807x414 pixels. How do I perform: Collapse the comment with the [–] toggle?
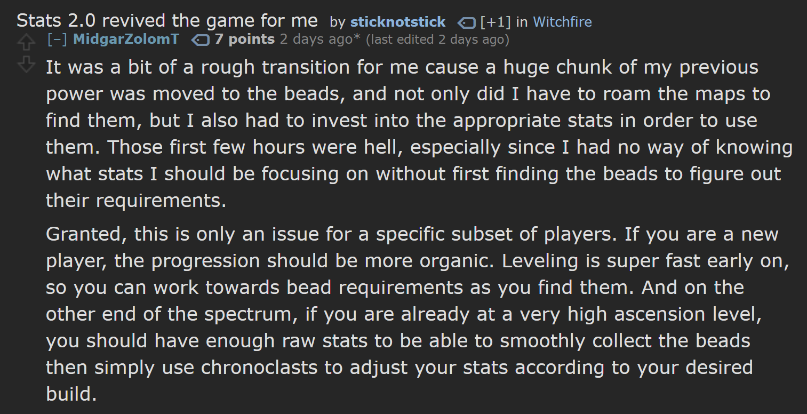click(x=57, y=39)
